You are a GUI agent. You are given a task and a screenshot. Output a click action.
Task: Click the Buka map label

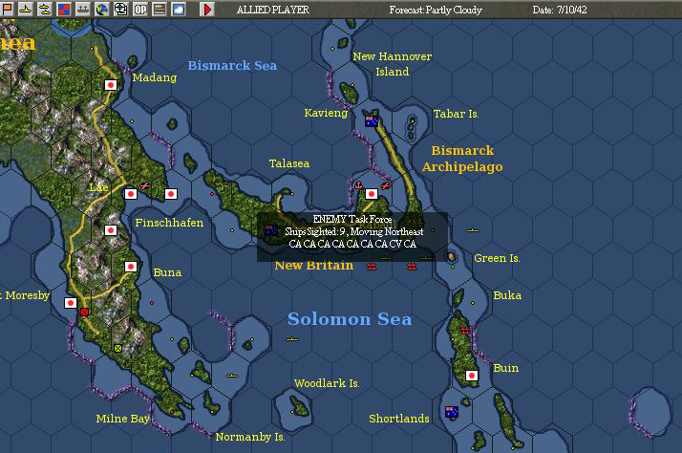click(x=507, y=295)
